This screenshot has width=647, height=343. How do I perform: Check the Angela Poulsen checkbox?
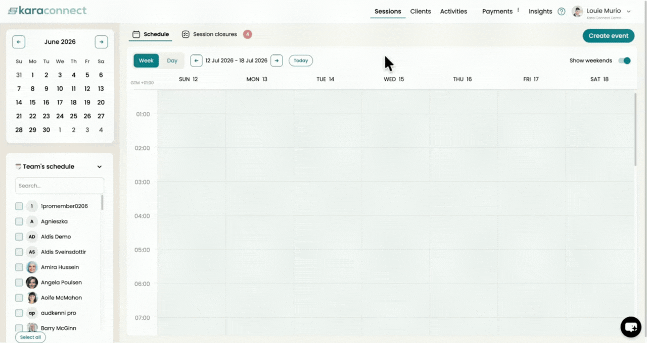pos(19,282)
